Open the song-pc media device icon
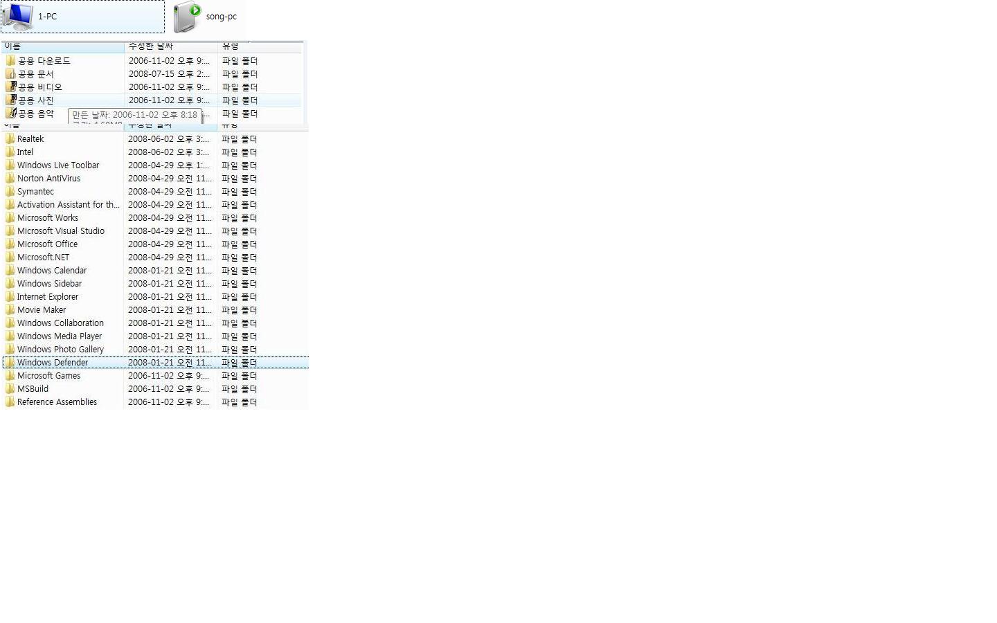This screenshot has height=623, width=997. point(187,17)
